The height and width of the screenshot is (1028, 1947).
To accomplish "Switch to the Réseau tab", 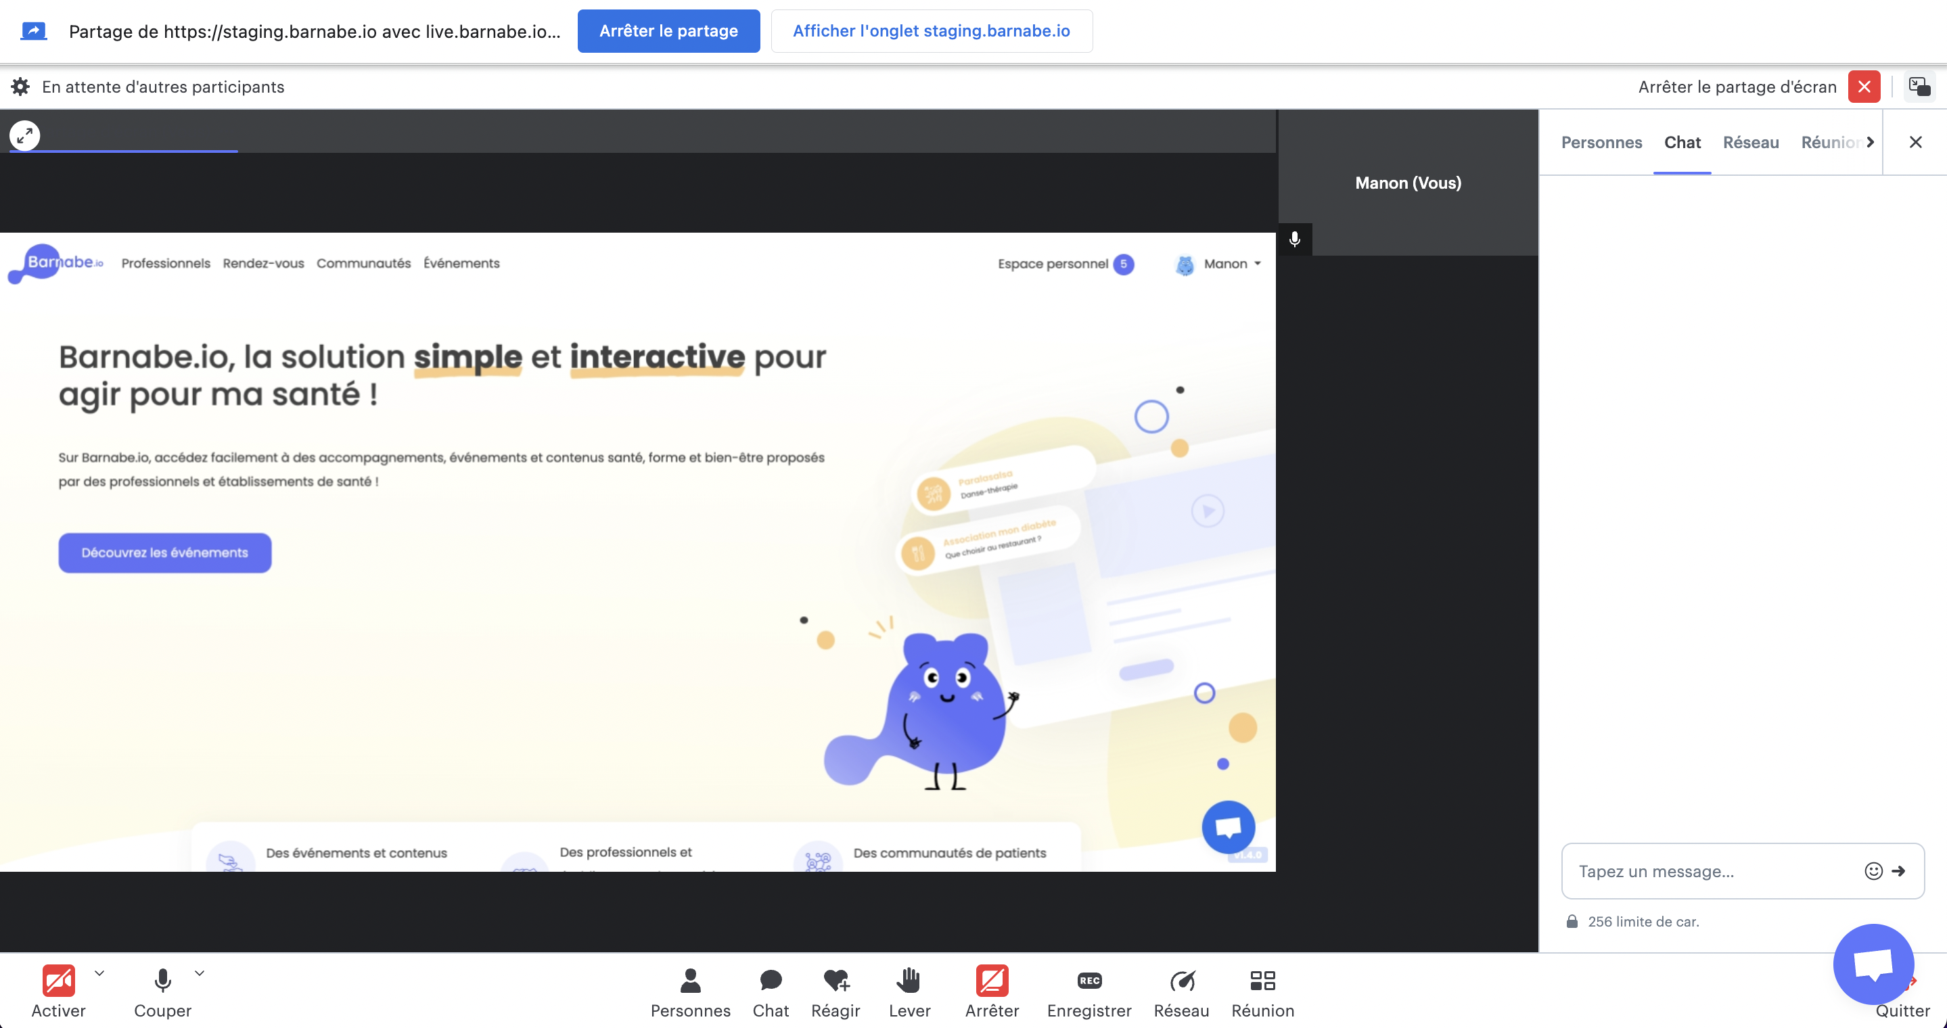I will pos(1751,143).
